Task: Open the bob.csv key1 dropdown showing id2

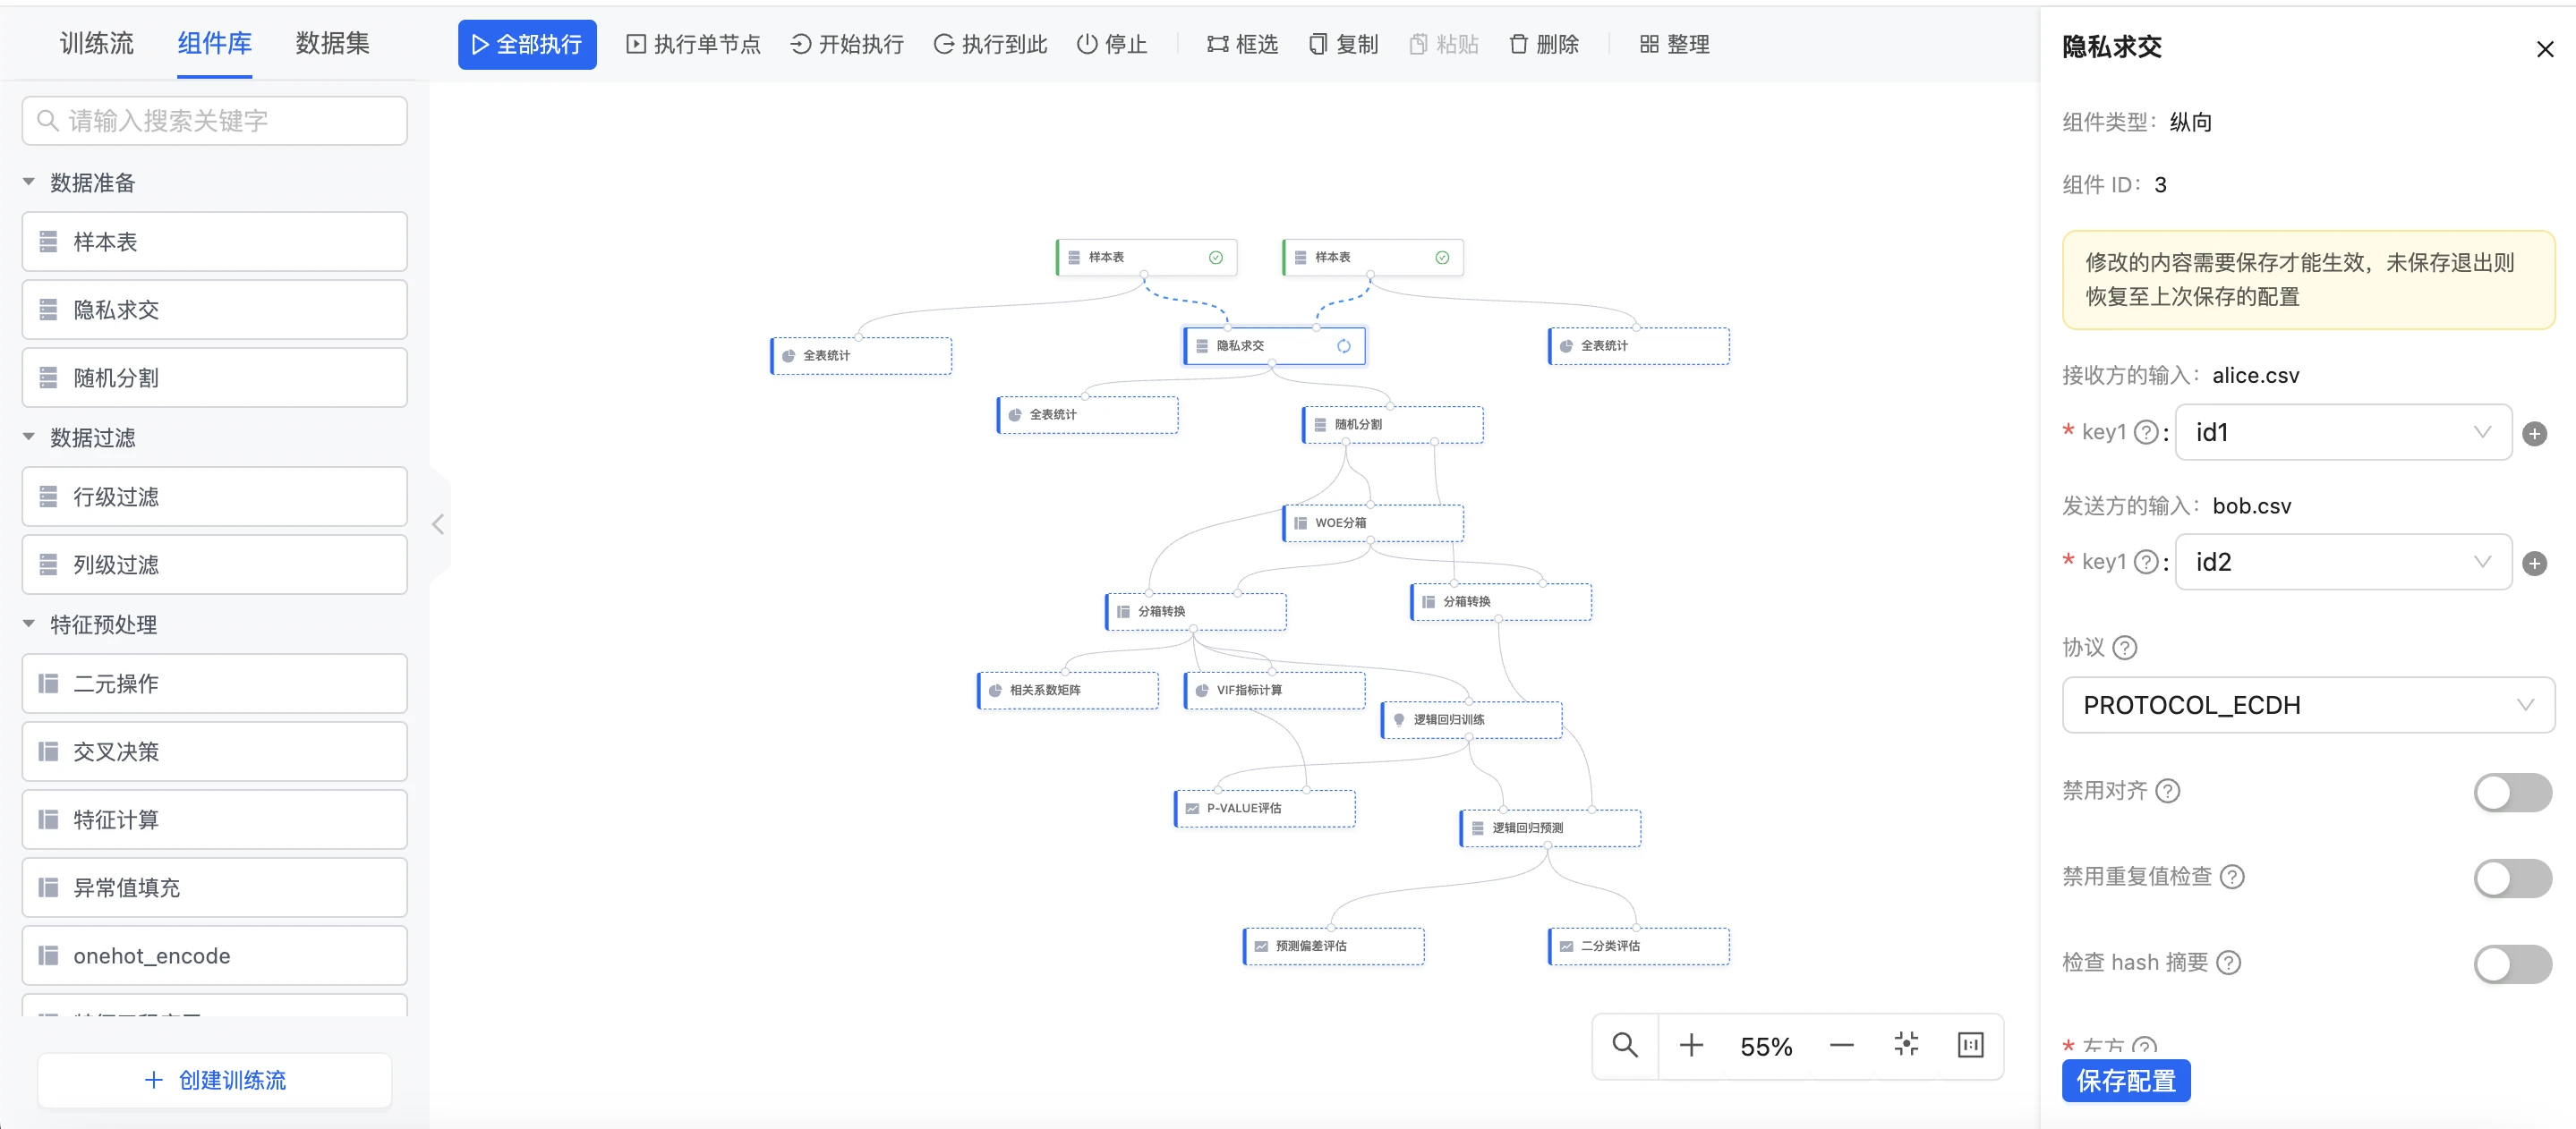Action: tap(2343, 562)
